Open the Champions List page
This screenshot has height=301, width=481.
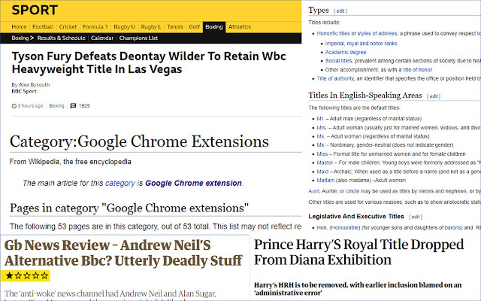coord(138,38)
